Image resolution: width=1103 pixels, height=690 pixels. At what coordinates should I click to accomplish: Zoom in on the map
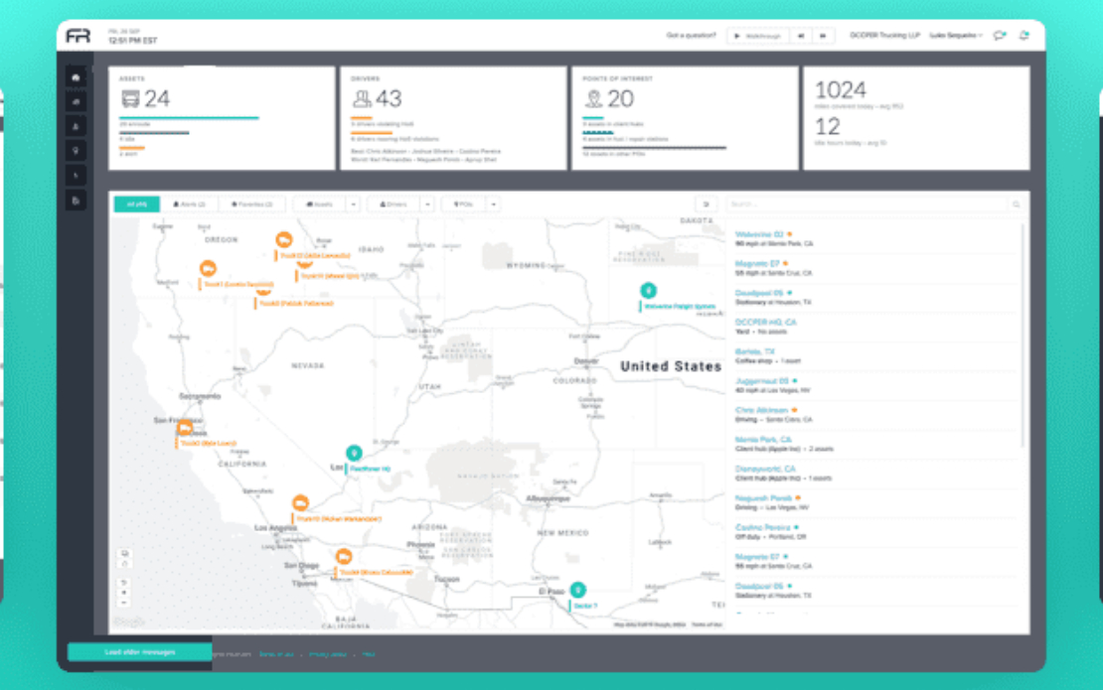coord(124,593)
